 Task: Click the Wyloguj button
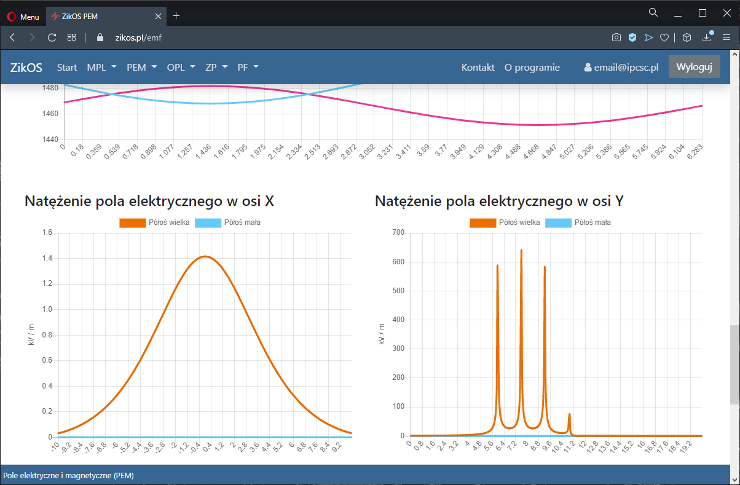(x=694, y=67)
